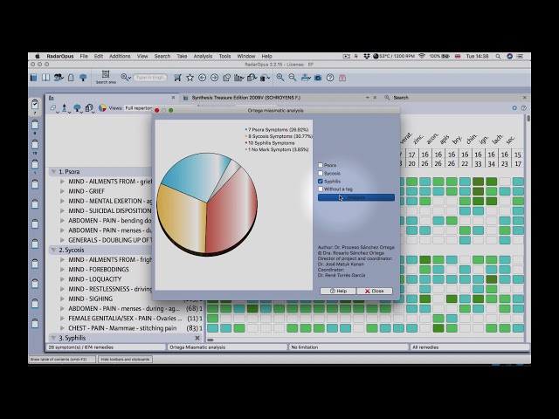Click the All remedies status field
Viewport: 559px width, 419px height.
tap(470, 347)
